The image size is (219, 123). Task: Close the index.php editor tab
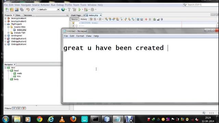[x=101, y=15]
